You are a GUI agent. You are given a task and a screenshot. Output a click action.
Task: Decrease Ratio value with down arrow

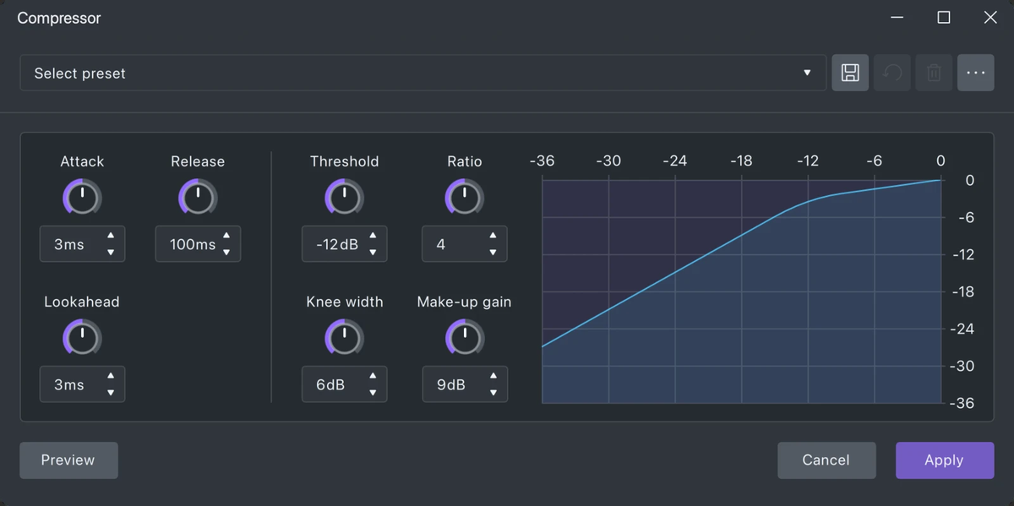click(x=493, y=253)
